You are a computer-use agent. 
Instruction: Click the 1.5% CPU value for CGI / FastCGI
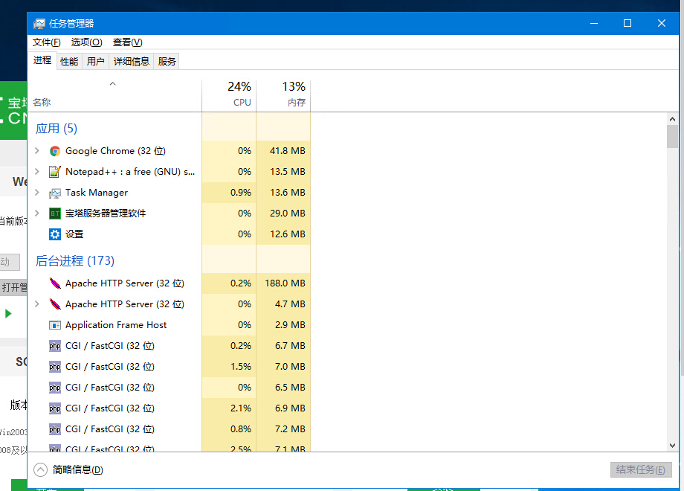[x=241, y=367]
